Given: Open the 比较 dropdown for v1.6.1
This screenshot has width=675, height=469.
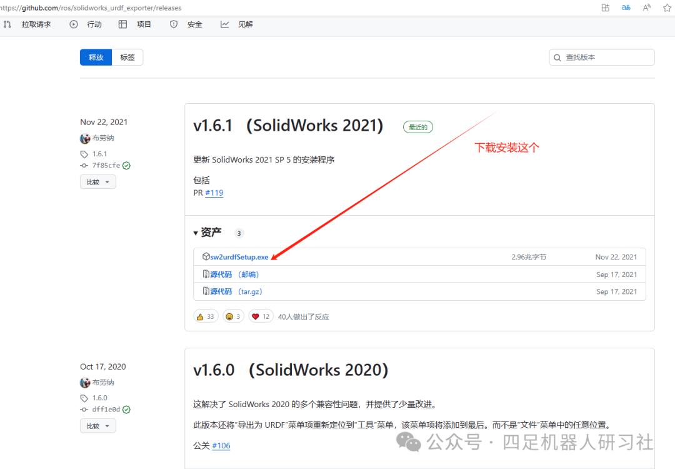Looking at the screenshot, I should coord(97,182).
